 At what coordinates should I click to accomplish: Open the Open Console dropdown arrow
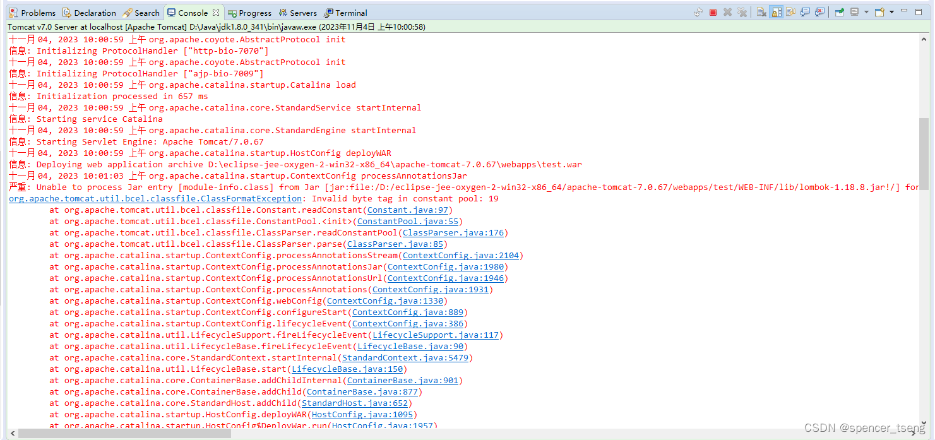(x=891, y=12)
